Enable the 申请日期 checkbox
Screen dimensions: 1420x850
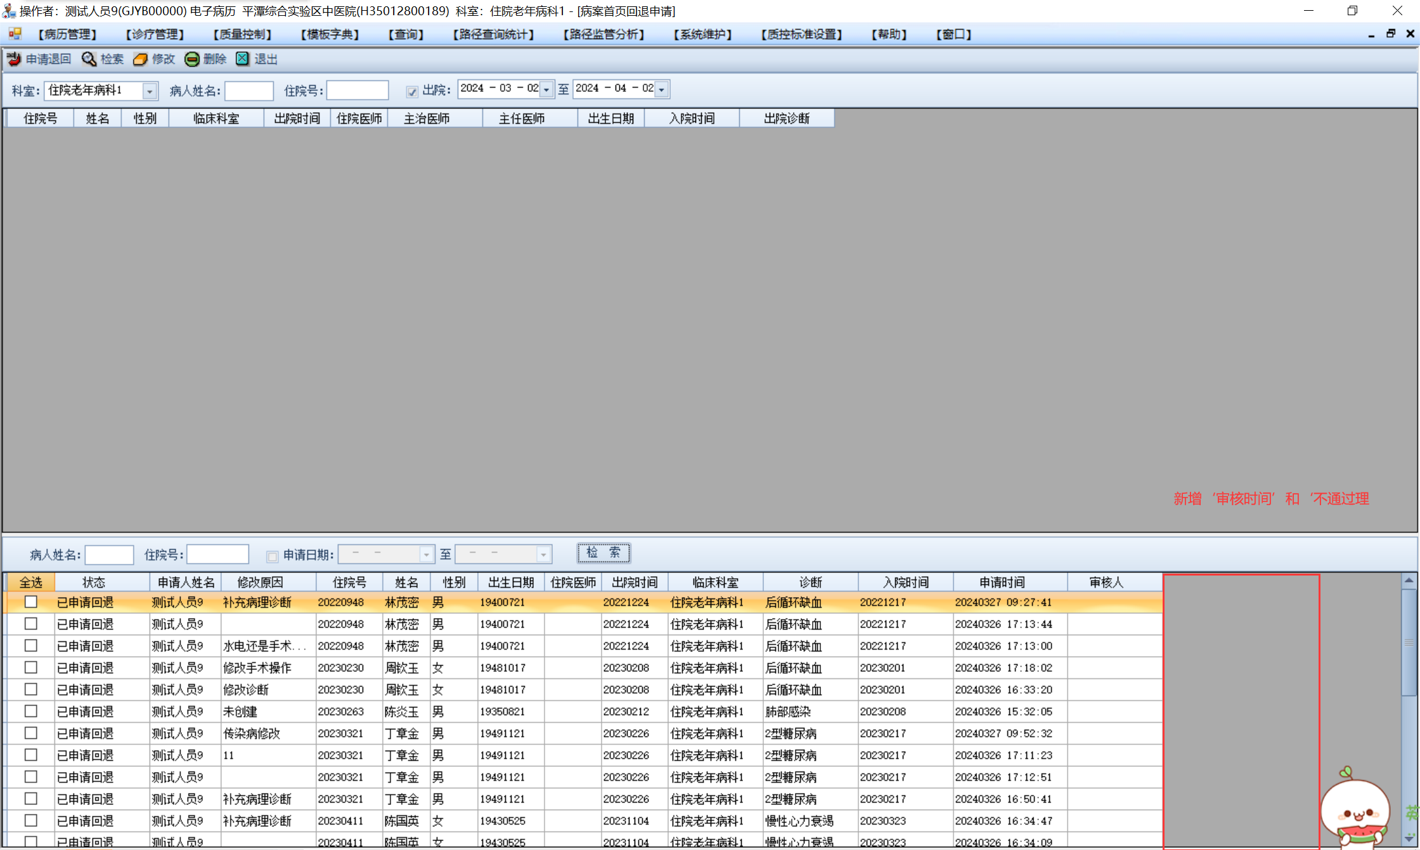tap(273, 557)
